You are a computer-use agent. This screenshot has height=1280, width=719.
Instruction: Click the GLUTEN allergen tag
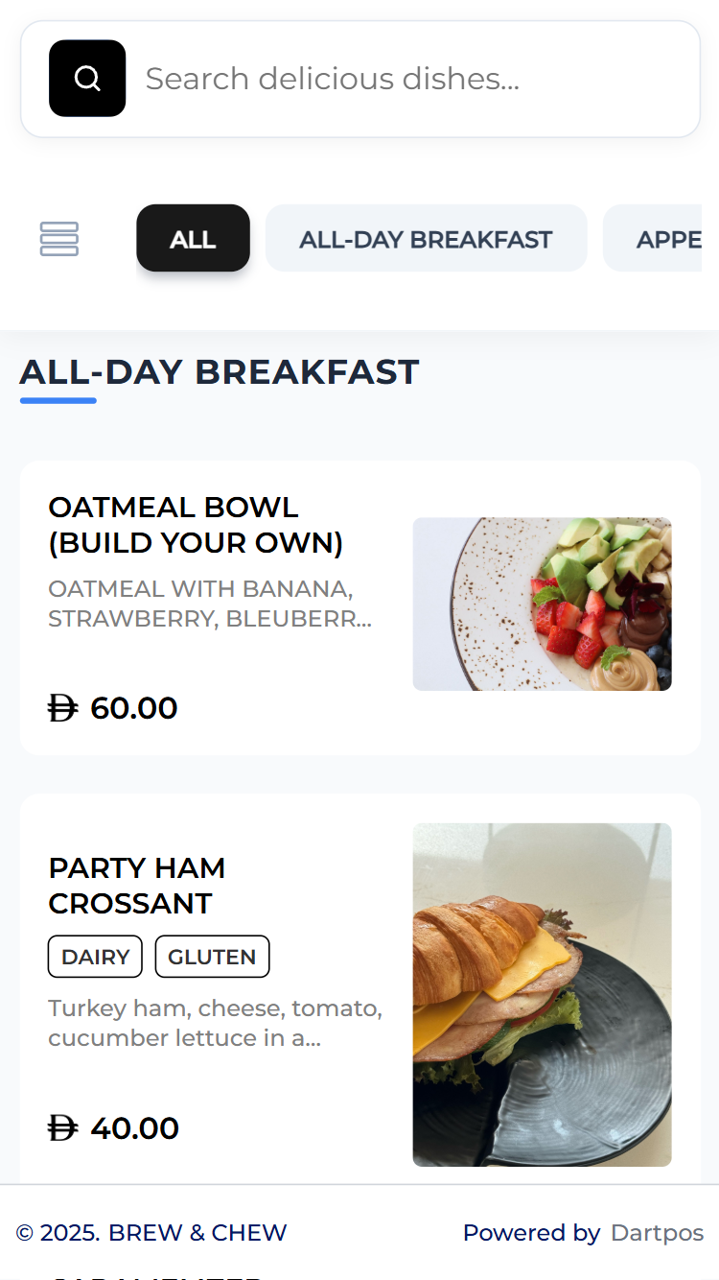coord(212,957)
